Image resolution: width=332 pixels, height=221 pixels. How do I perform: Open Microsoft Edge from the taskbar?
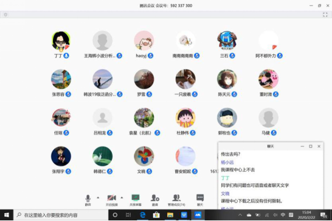tap(143, 215)
